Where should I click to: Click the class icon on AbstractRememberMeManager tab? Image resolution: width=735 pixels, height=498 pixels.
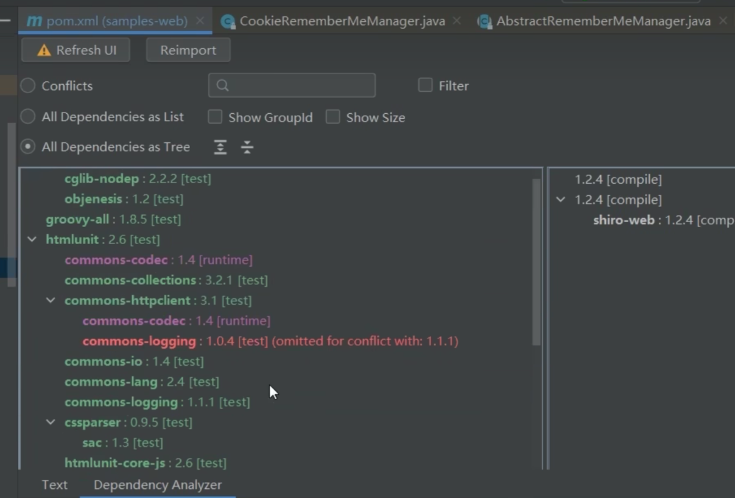click(x=485, y=22)
